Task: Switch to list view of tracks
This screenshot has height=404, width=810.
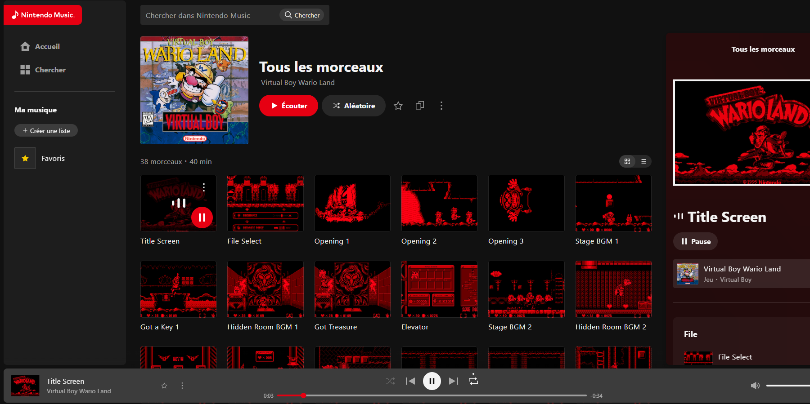Action: (643, 161)
